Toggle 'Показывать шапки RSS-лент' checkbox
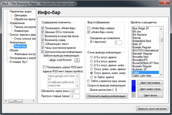Viewport: 172px width, 115px height. click(x=40, y=67)
